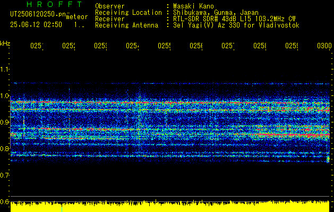Click the 0256 time marker
Viewport: 334px width, 212px height.
(x=196, y=46)
